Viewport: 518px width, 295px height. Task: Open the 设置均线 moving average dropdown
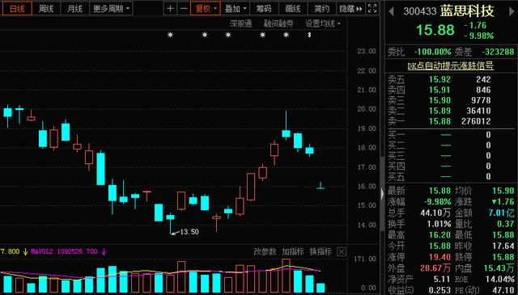coord(323,23)
